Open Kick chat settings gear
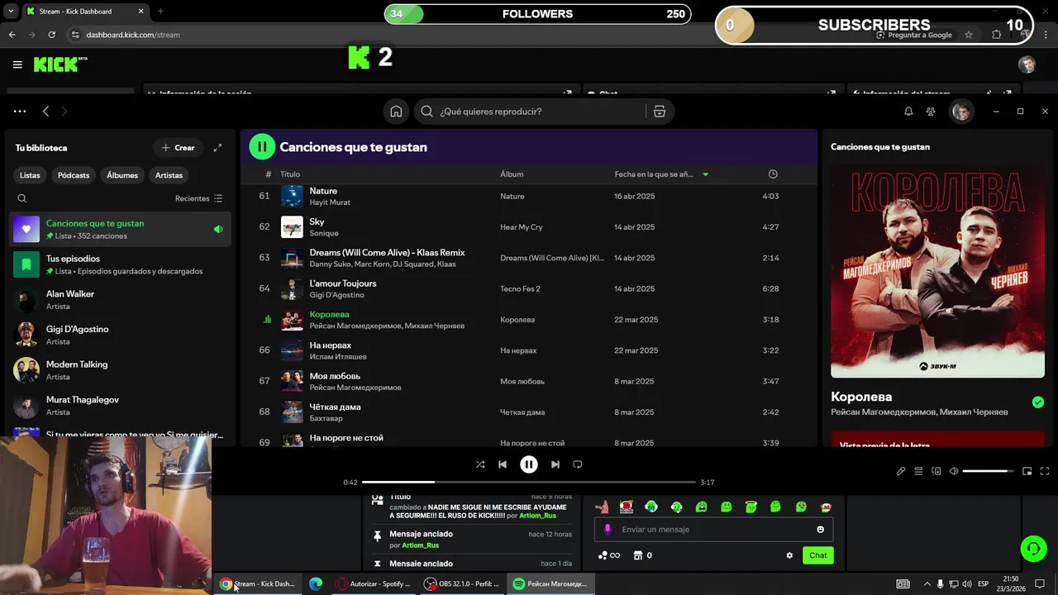This screenshot has height=595, width=1058. coord(789,555)
